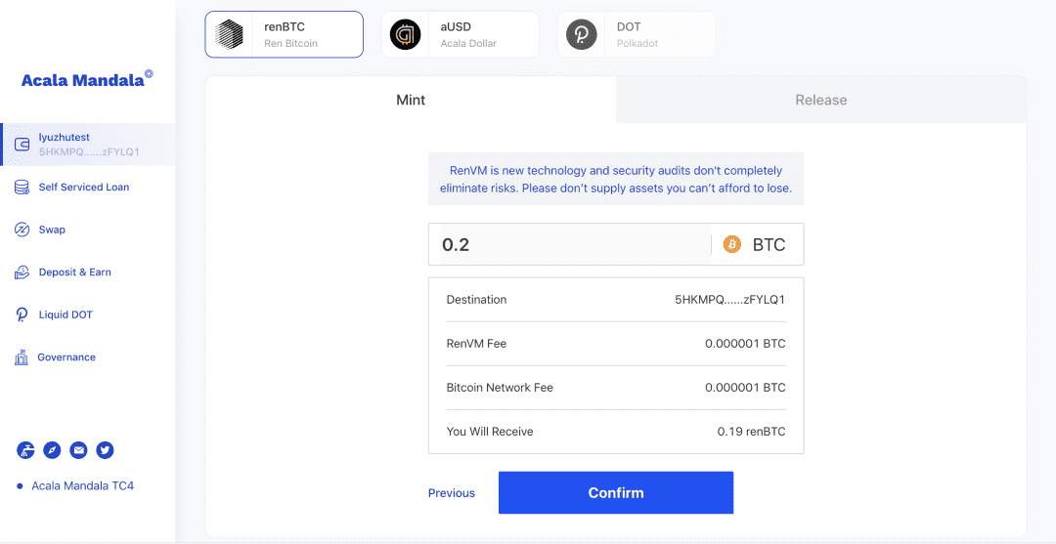The image size is (1056, 544).
Task: Click the wallet icon beside lyuzhutest account
Action: point(22,145)
